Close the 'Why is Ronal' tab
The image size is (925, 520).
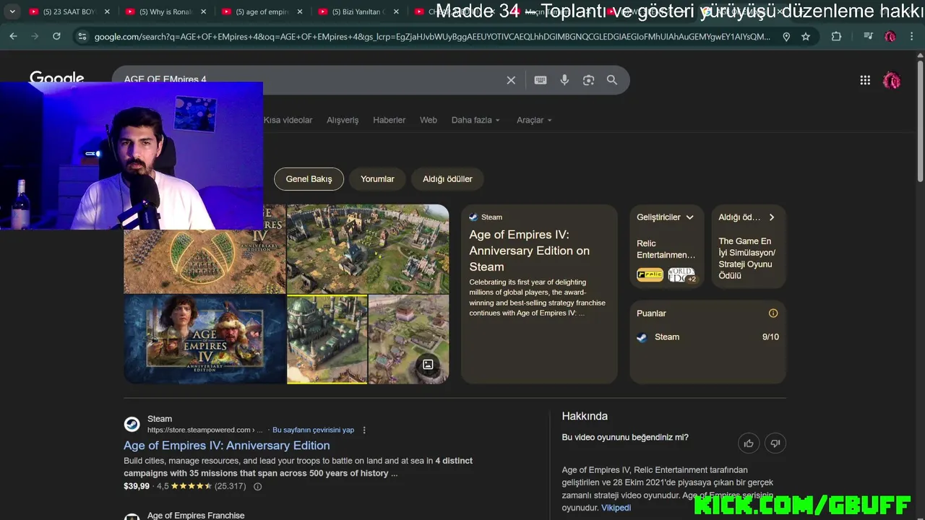tap(203, 12)
